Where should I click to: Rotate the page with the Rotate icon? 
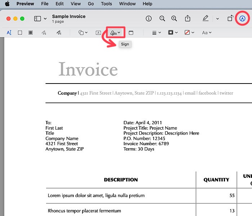[x=230, y=18]
